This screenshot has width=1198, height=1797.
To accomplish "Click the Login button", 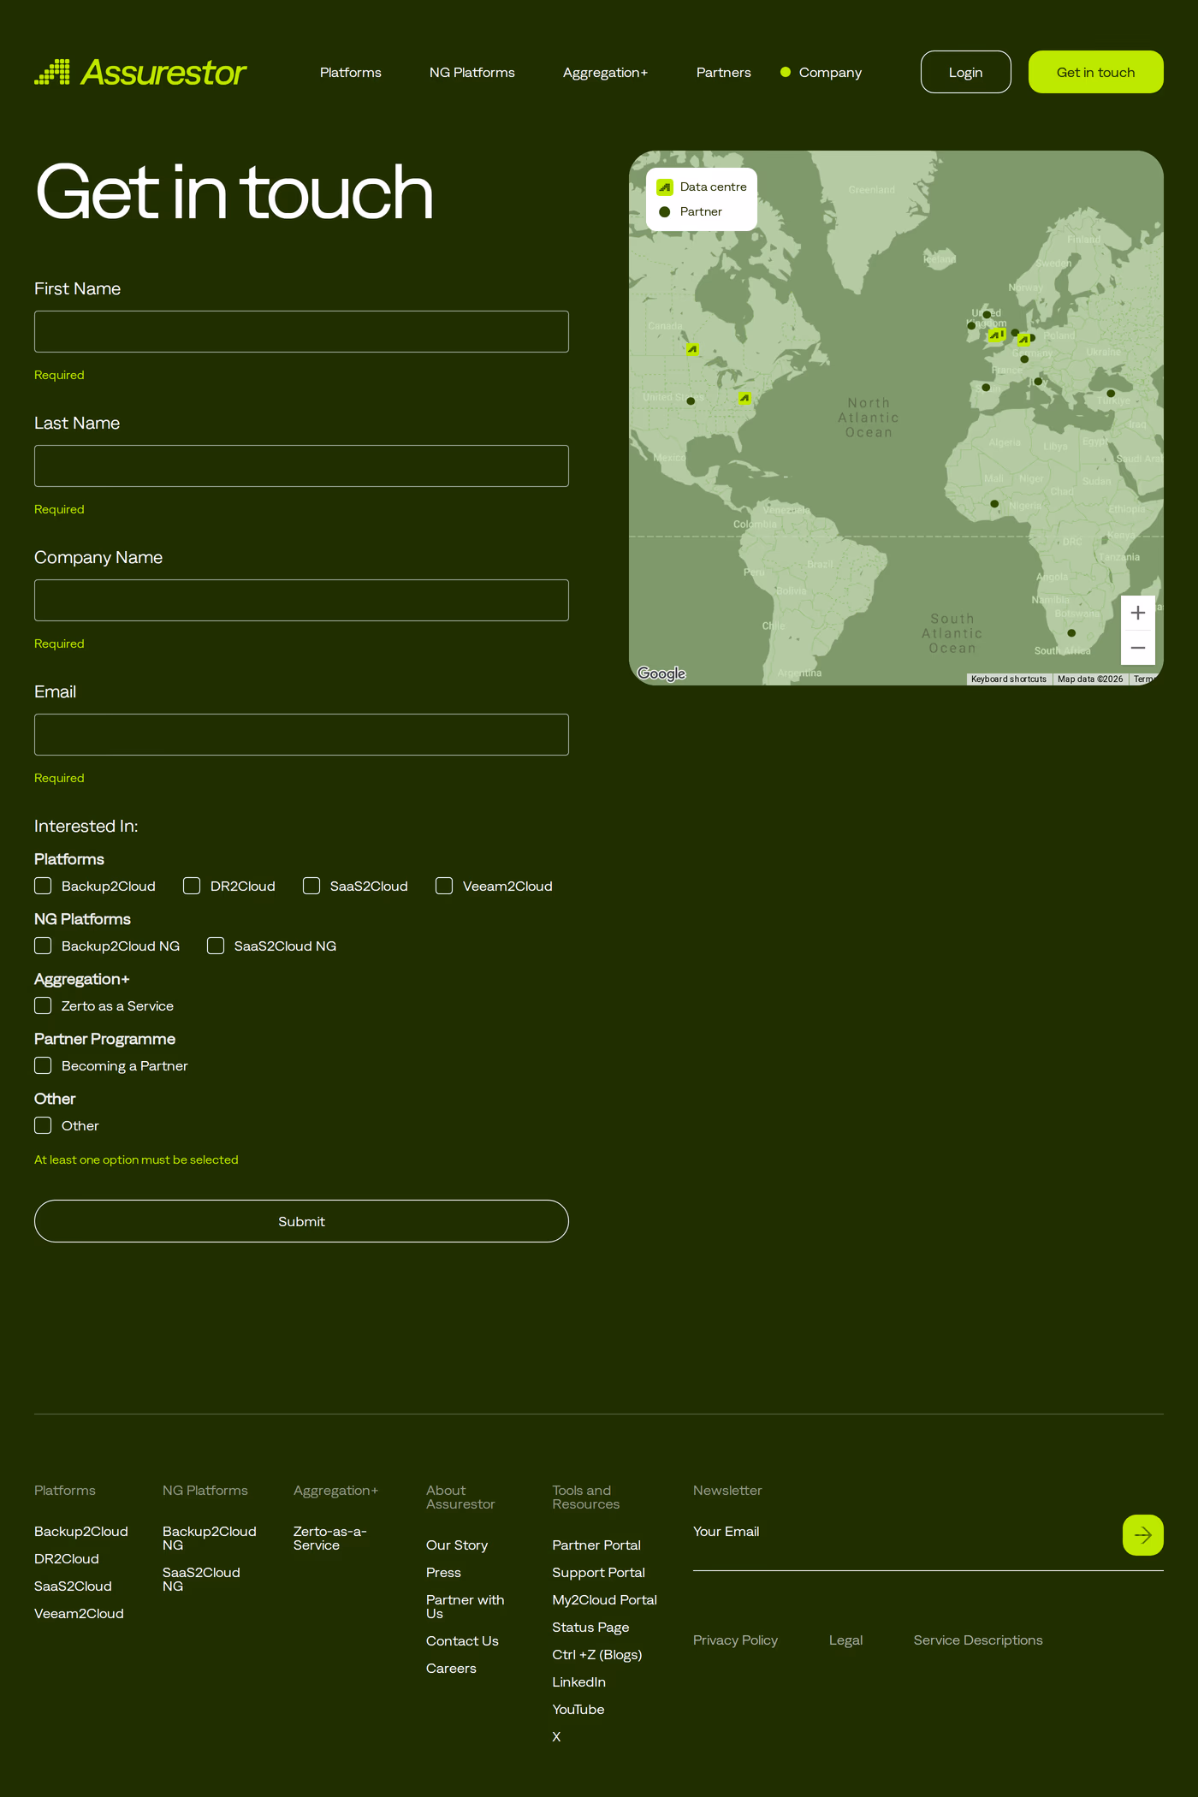I will click(x=965, y=72).
